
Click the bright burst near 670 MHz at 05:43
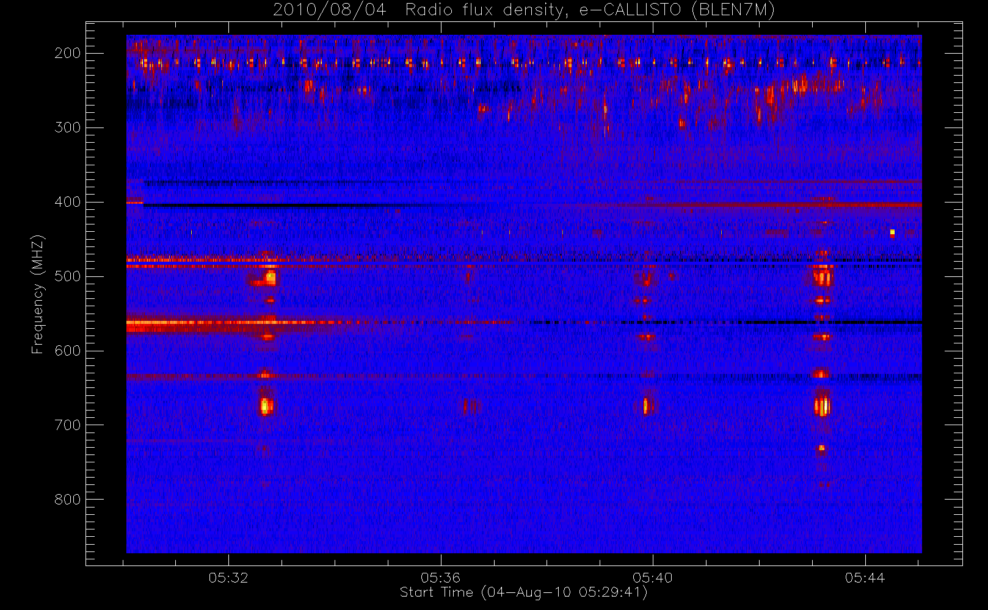823,406
